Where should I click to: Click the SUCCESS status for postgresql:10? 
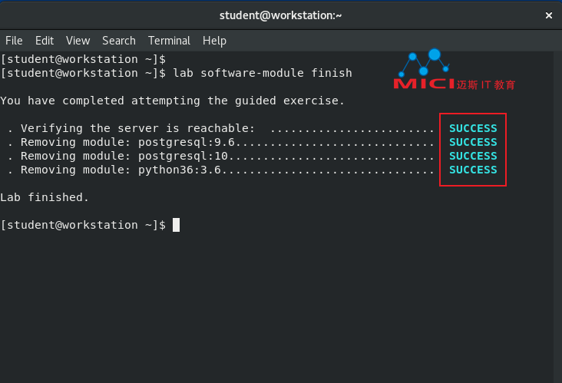pos(473,156)
